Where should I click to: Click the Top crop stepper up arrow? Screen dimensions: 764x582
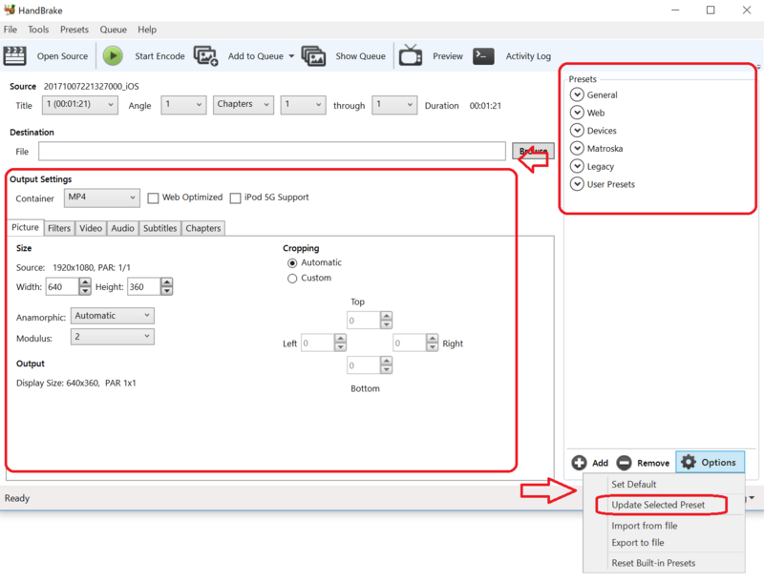[387, 316]
